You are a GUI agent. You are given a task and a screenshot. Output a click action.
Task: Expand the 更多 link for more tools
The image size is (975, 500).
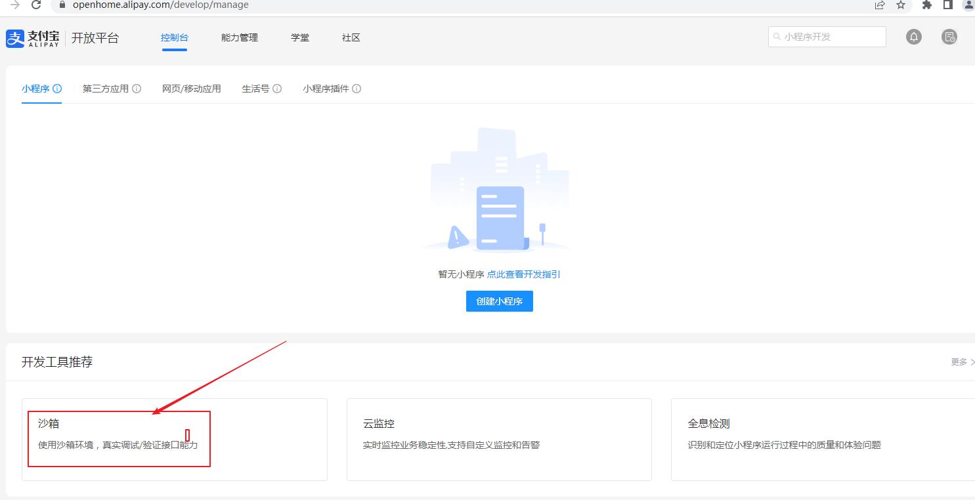coord(961,362)
